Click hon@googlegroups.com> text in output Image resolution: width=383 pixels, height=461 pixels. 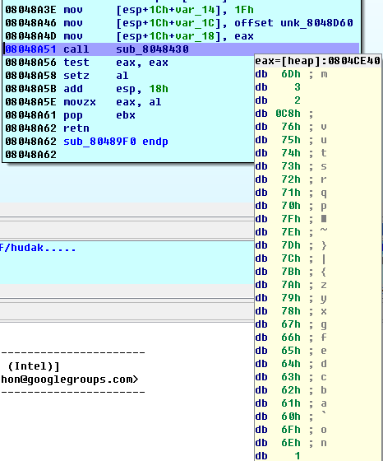pos(70,380)
